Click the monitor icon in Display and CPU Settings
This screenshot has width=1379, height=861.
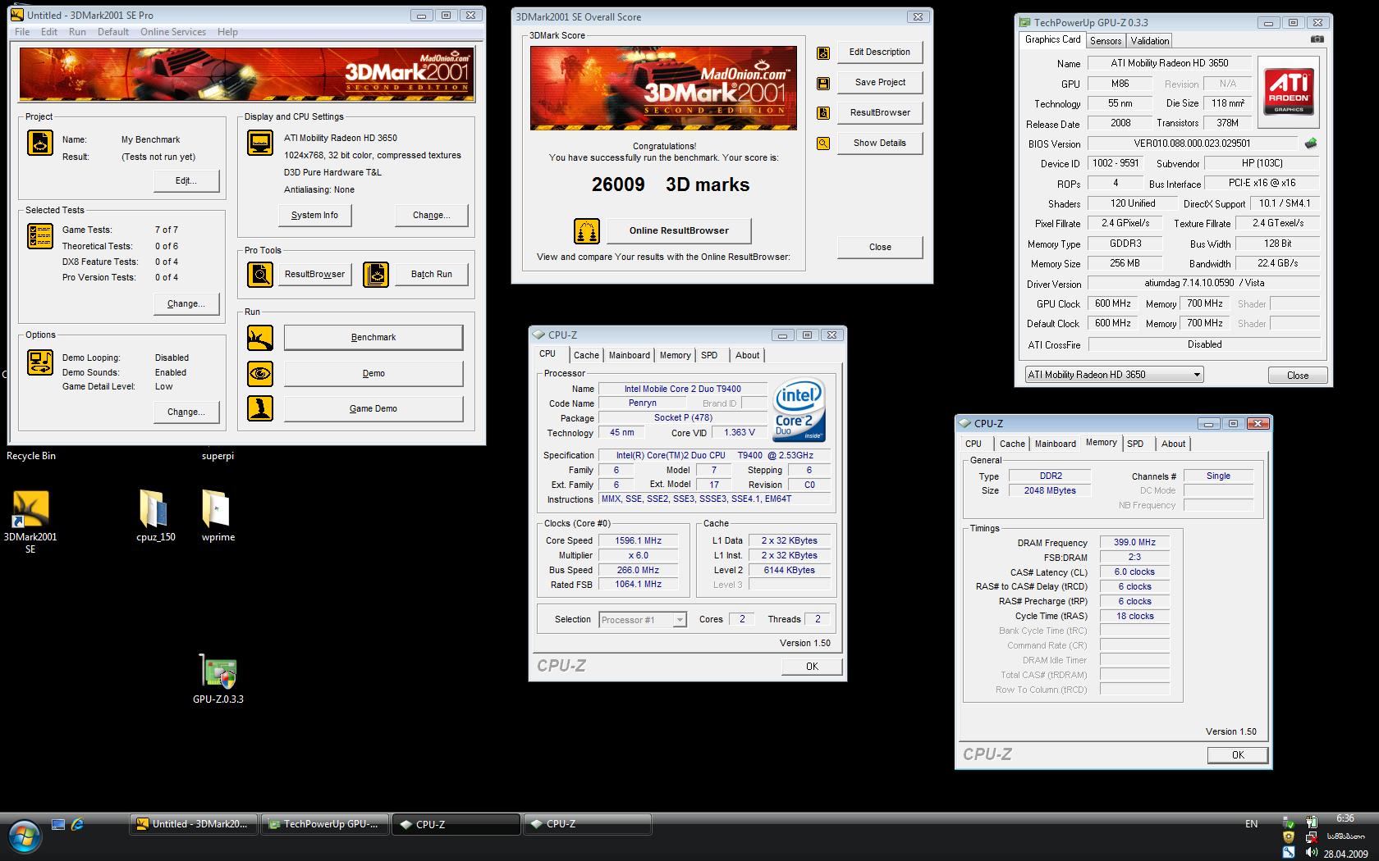260,143
